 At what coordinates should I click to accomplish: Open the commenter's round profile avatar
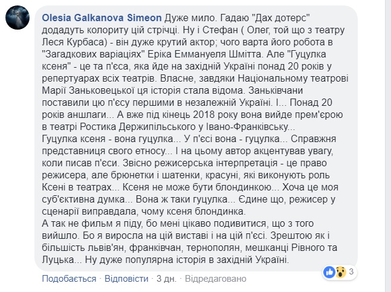pyautogui.click(x=18, y=18)
